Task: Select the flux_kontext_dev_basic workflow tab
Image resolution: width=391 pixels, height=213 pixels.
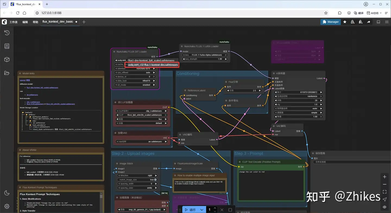Action: 58,22
